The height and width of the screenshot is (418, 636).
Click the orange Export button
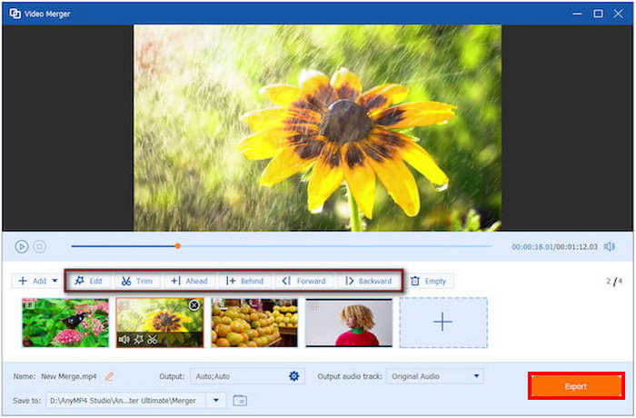point(576,386)
